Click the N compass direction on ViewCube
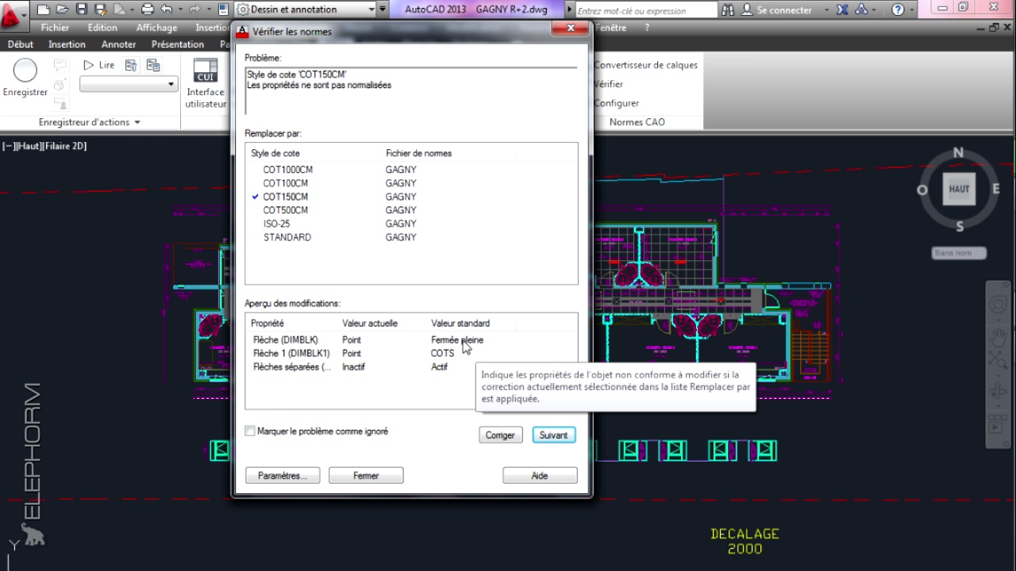 click(x=958, y=153)
